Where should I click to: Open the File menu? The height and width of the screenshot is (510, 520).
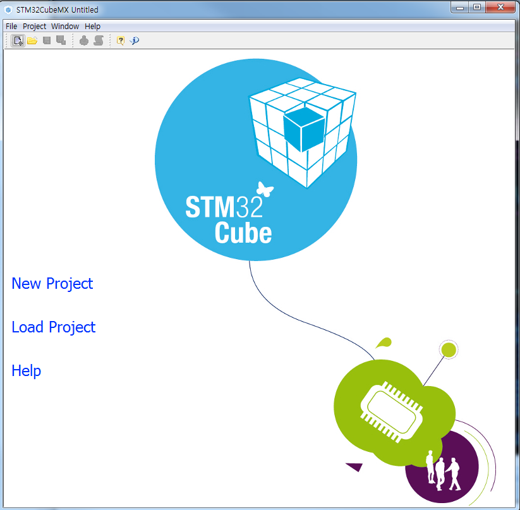tap(11, 26)
